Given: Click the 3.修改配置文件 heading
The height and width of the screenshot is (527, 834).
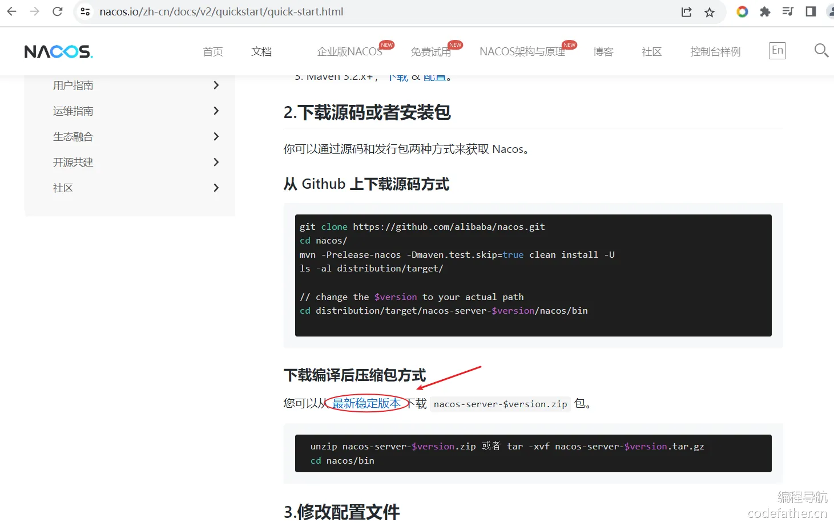Looking at the screenshot, I should (x=341, y=512).
